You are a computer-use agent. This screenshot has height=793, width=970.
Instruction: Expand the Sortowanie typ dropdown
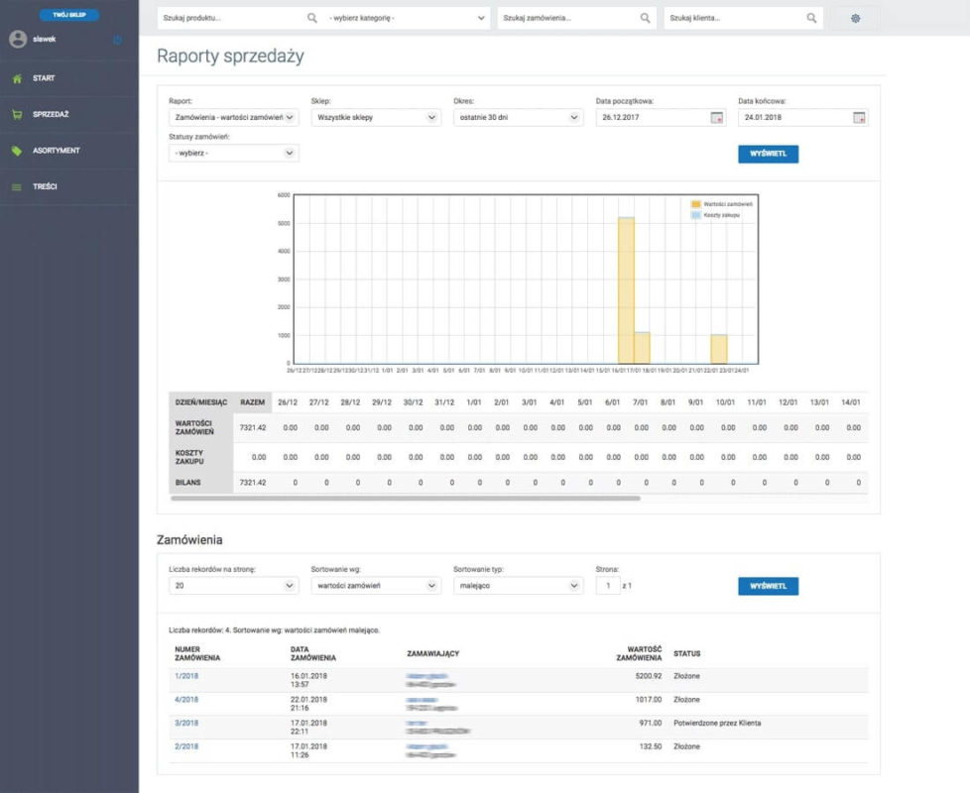[x=519, y=585]
